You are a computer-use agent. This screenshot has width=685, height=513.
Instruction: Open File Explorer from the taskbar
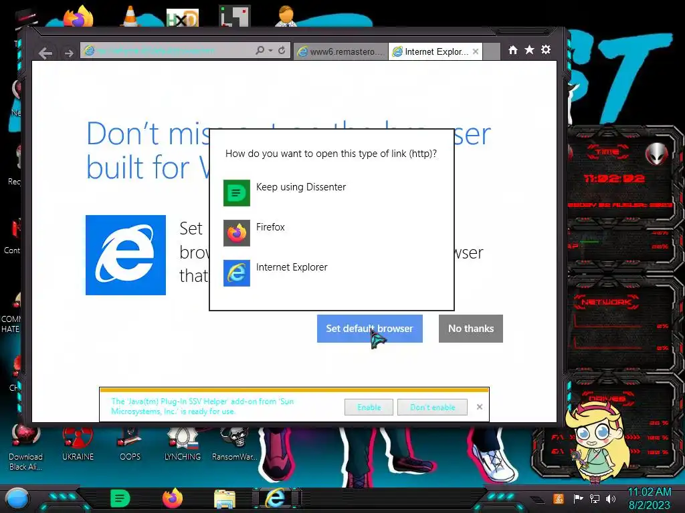pyautogui.click(x=225, y=498)
